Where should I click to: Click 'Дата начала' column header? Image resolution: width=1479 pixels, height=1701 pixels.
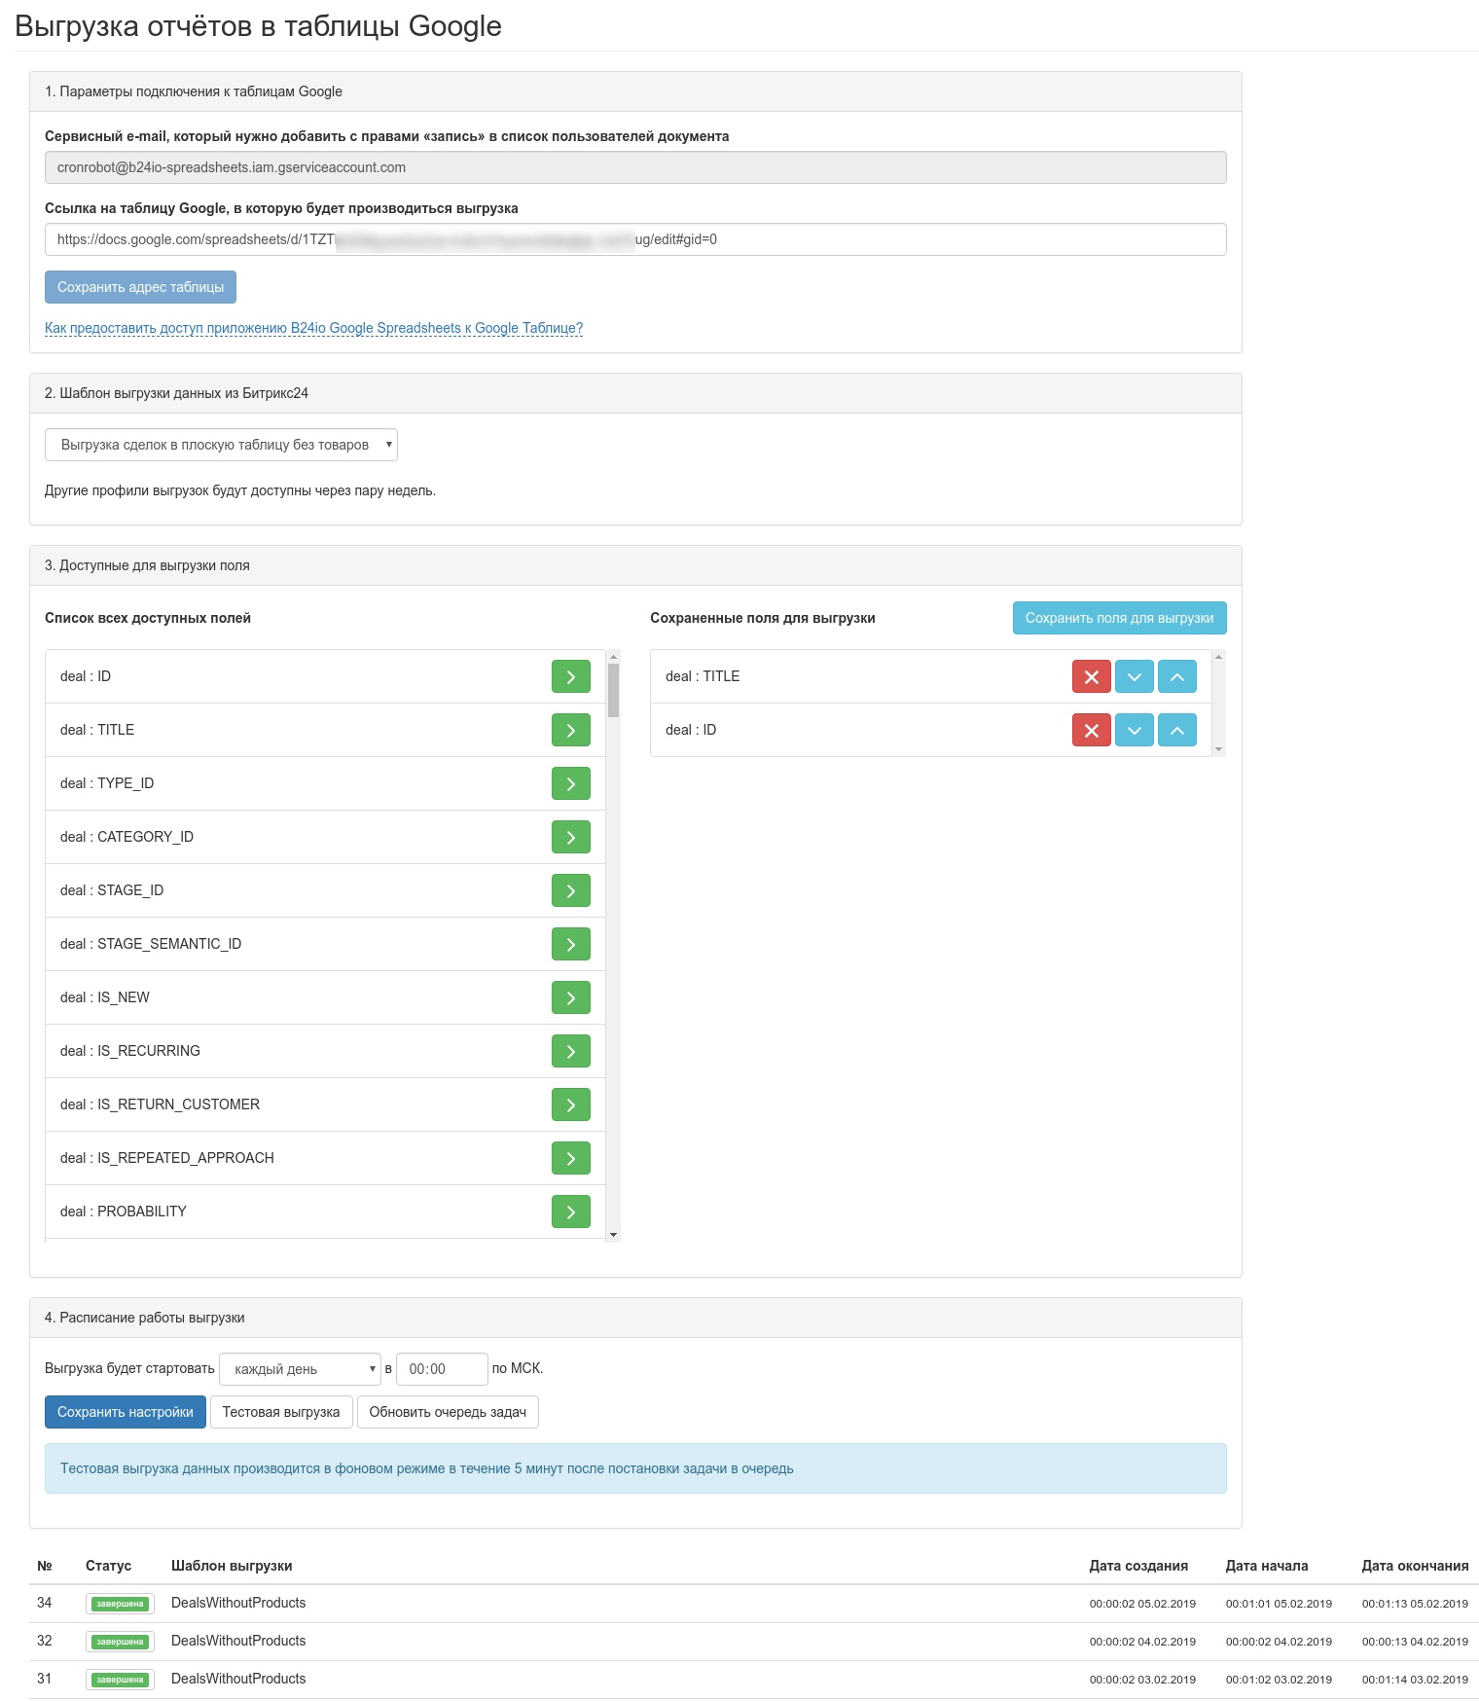[1267, 1566]
